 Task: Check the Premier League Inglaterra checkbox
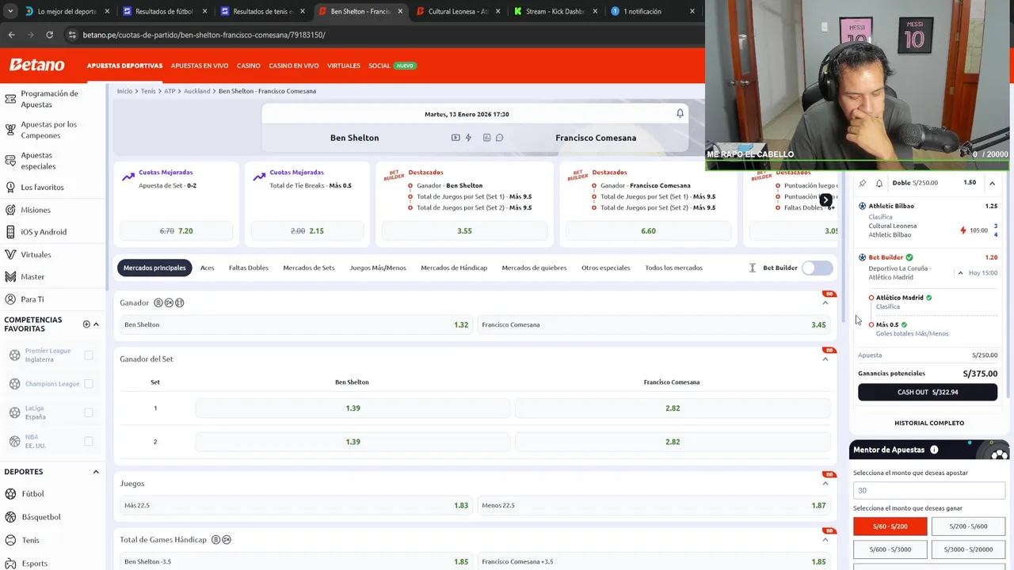coord(89,355)
